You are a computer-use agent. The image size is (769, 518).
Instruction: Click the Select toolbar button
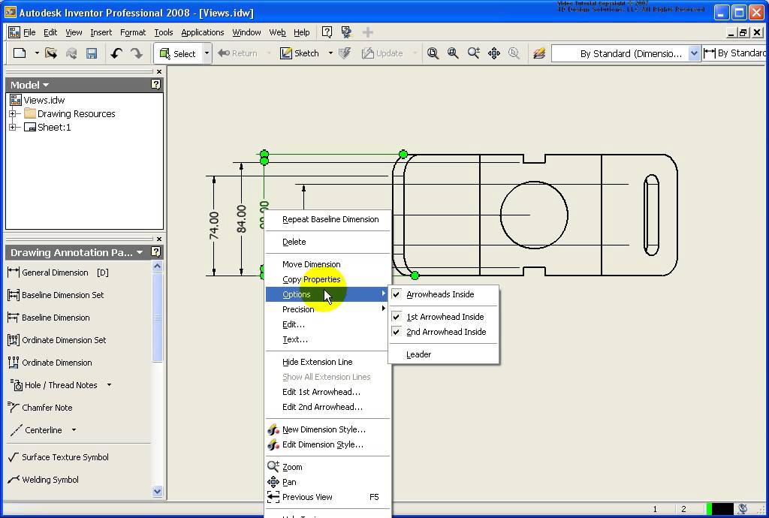click(x=179, y=53)
